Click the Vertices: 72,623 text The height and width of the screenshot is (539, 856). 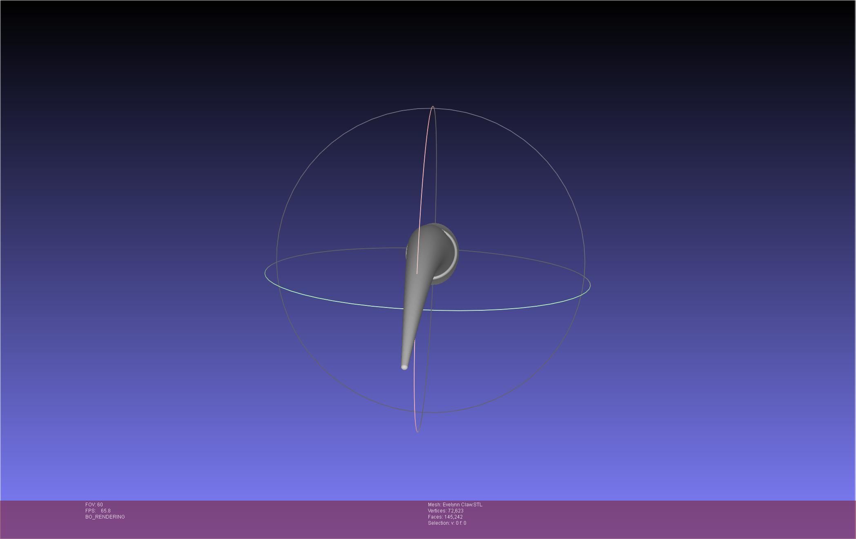coord(446,511)
